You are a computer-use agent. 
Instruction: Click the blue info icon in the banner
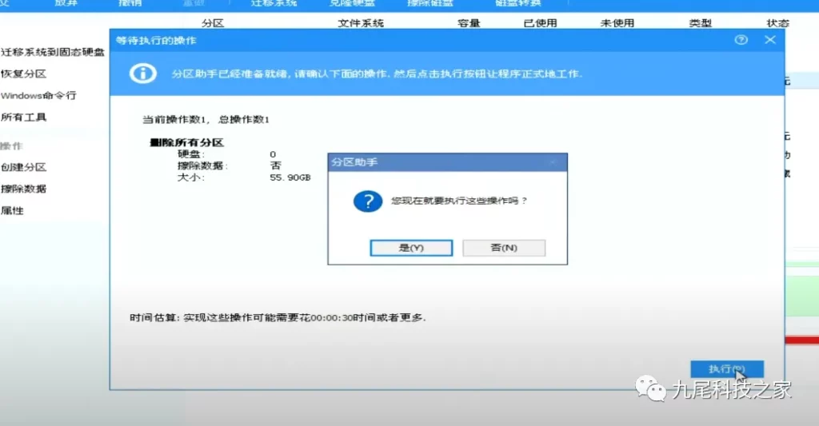tap(143, 74)
